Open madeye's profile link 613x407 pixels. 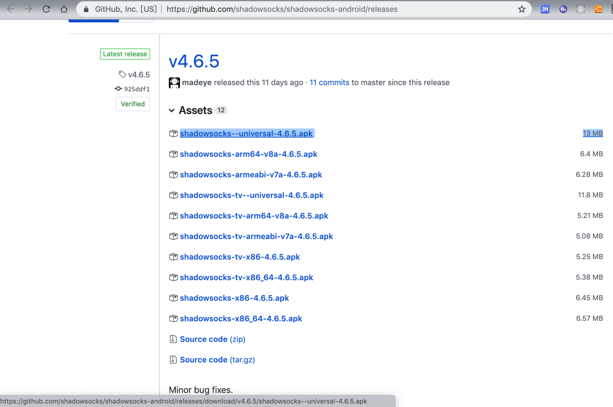click(197, 83)
